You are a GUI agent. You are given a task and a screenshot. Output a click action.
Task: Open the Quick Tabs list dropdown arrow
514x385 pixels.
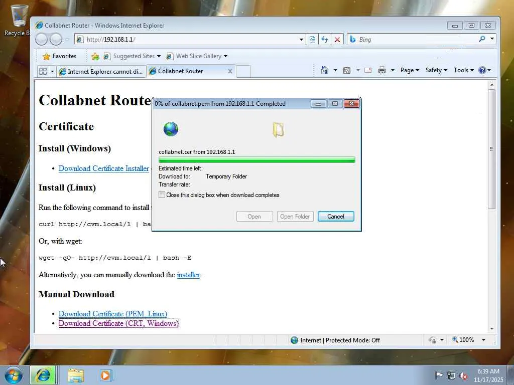pyautogui.click(x=52, y=71)
